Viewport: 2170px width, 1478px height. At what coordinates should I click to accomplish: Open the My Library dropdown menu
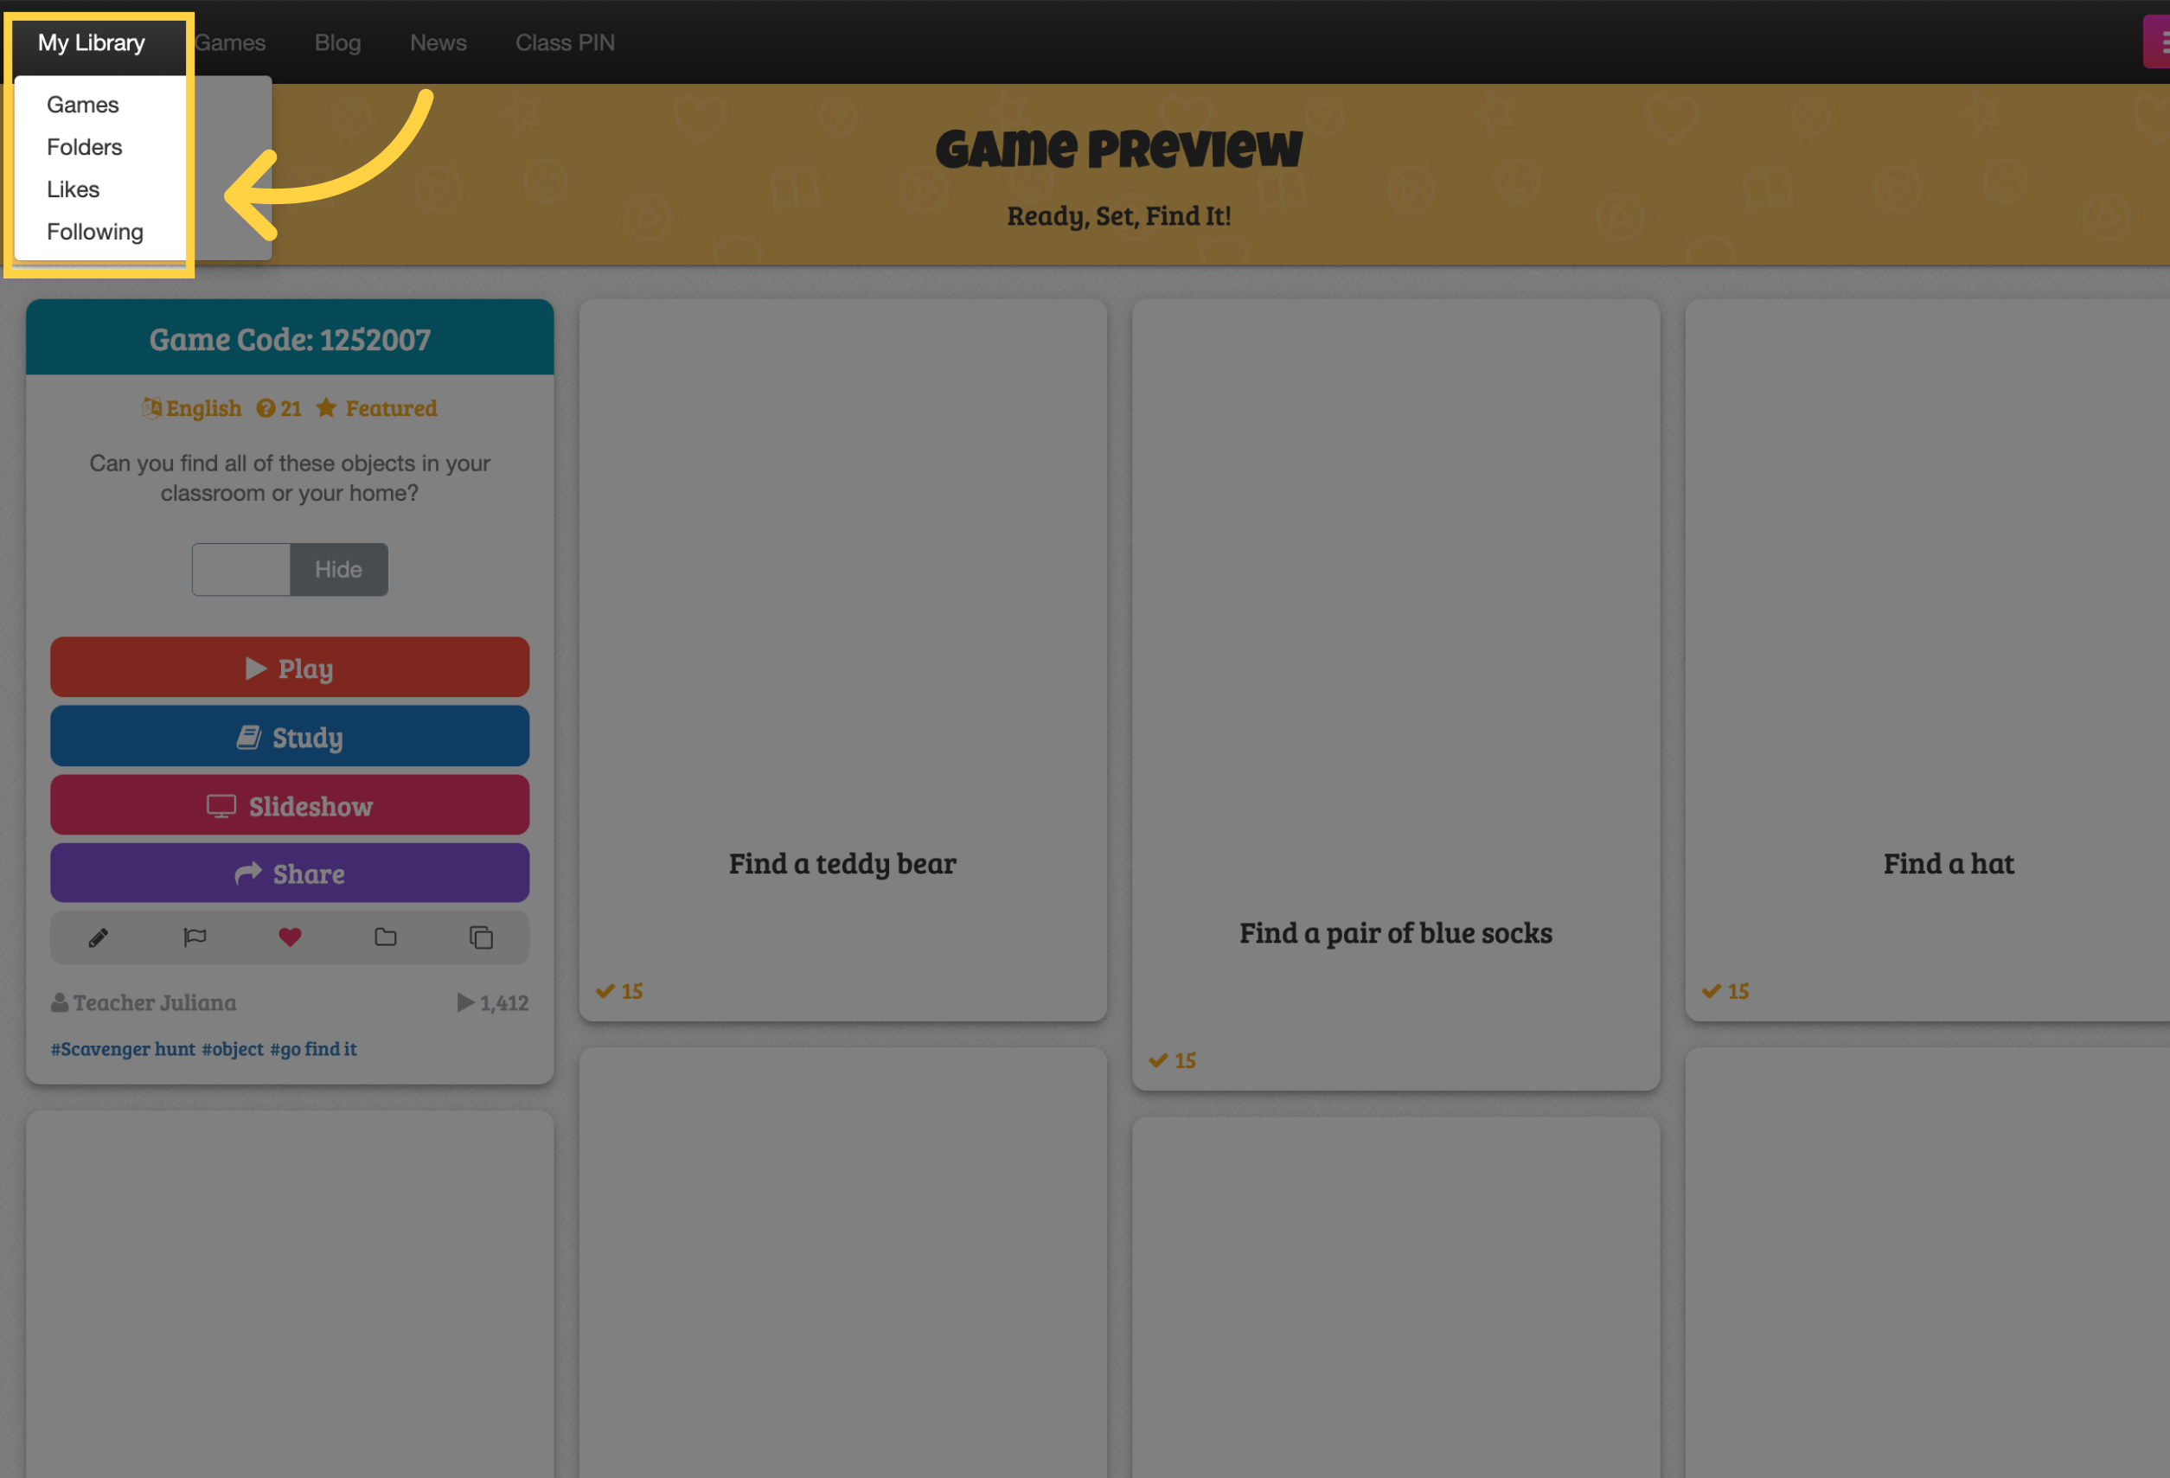click(x=91, y=42)
